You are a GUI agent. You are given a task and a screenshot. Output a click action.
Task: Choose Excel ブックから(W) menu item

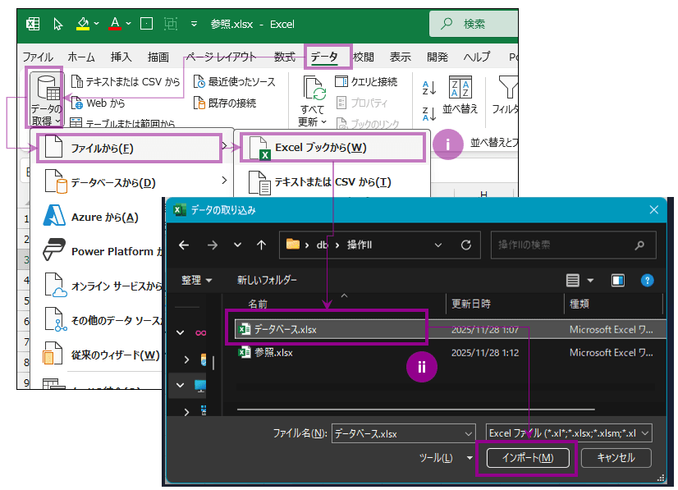(x=332, y=148)
